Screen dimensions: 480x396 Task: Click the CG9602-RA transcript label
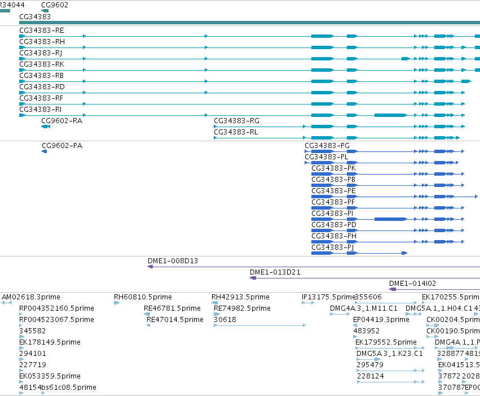(62, 121)
